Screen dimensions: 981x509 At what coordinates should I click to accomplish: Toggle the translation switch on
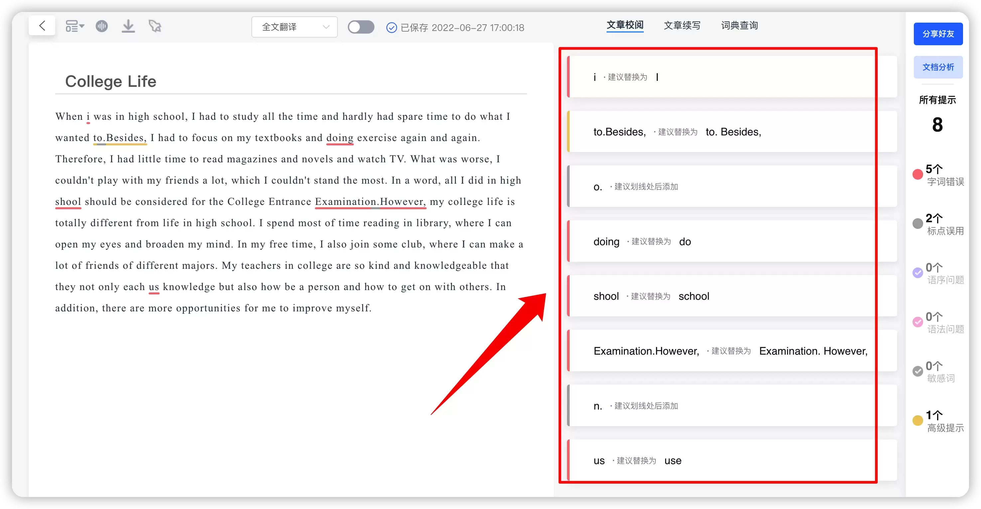coord(360,27)
